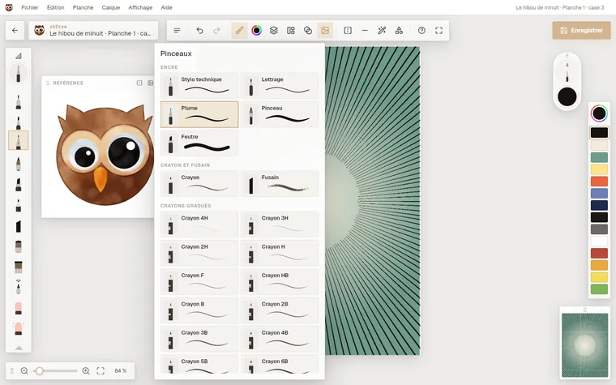Viewport: 616px width, 385px height.
Task: Toggle the reference image panel icon
Action: click(325, 30)
